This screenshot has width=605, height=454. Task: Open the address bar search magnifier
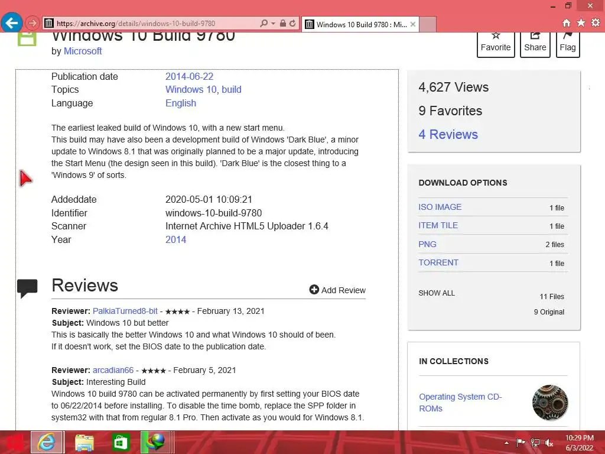[x=264, y=24]
